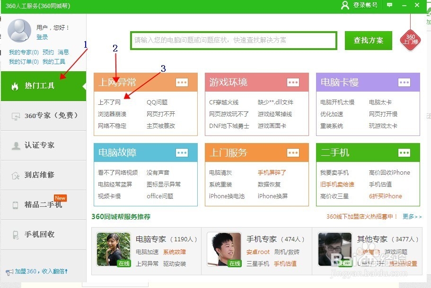Click the 手机专家 photo thumbnail
The width and height of the screenshot is (431, 288).
pos(224,249)
